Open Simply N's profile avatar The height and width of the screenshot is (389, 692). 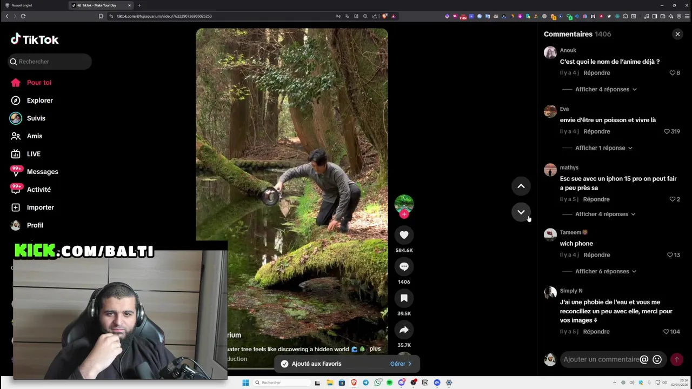click(550, 293)
